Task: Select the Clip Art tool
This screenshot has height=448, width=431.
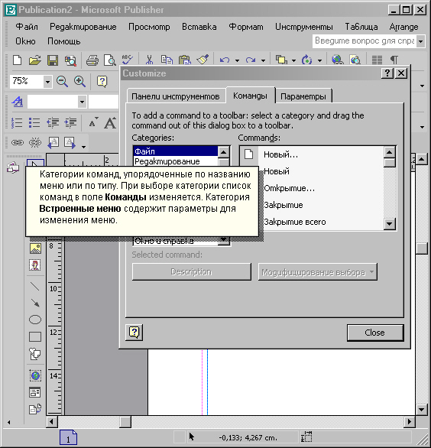Action: (35, 265)
